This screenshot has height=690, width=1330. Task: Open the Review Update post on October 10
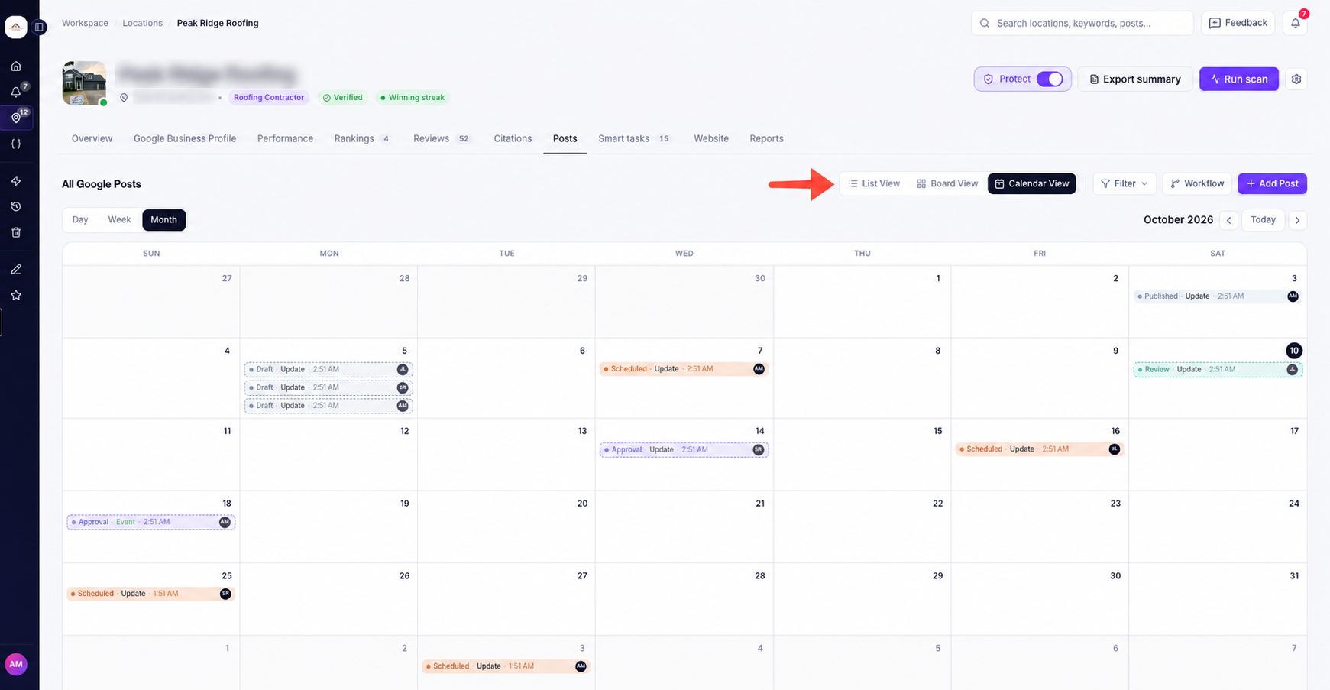point(1217,369)
